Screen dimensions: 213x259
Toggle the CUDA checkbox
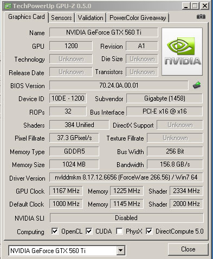89,231
